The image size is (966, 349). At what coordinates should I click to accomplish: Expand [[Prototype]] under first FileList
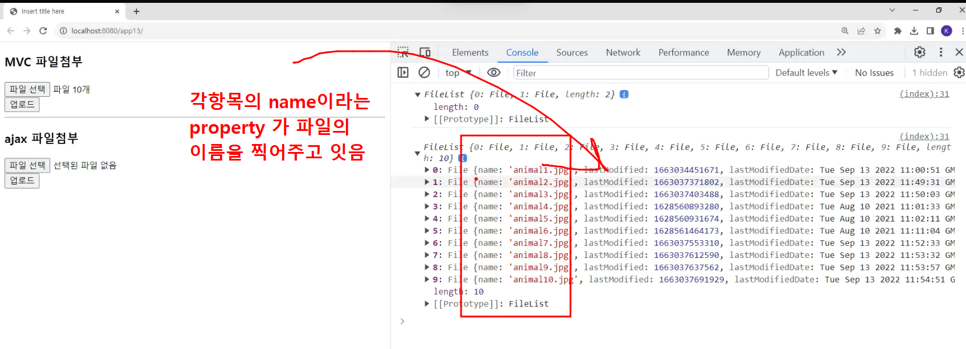point(427,119)
